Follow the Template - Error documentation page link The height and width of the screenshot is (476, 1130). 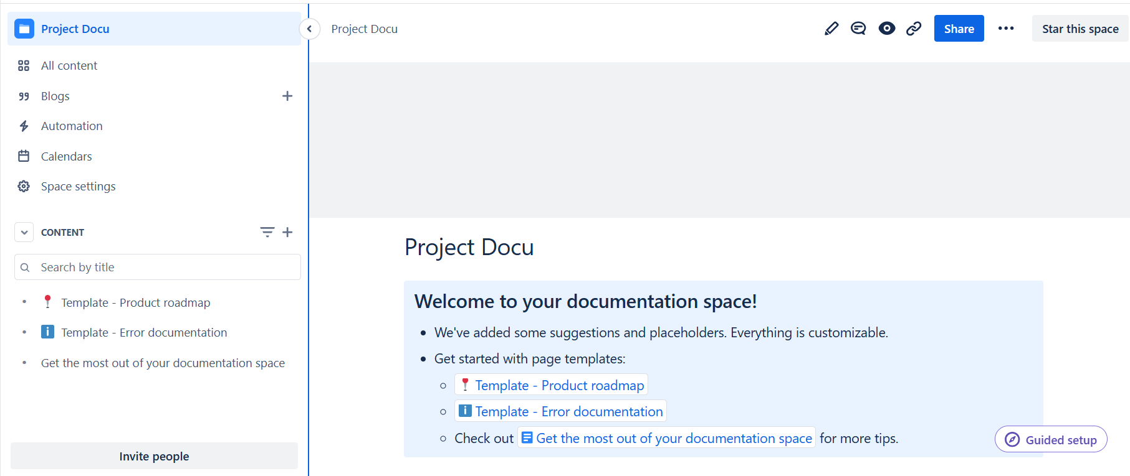tap(561, 411)
